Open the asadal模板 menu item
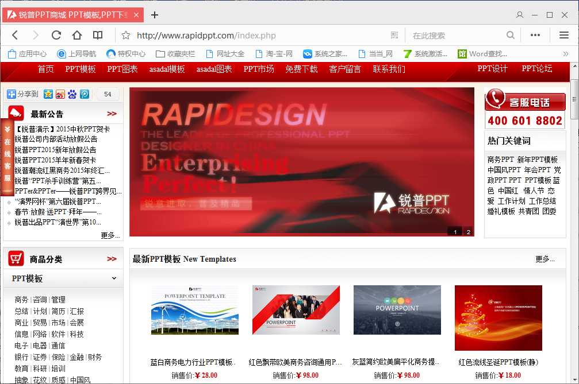Image resolution: width=579 pixels, height=384 pixels. 167,69
